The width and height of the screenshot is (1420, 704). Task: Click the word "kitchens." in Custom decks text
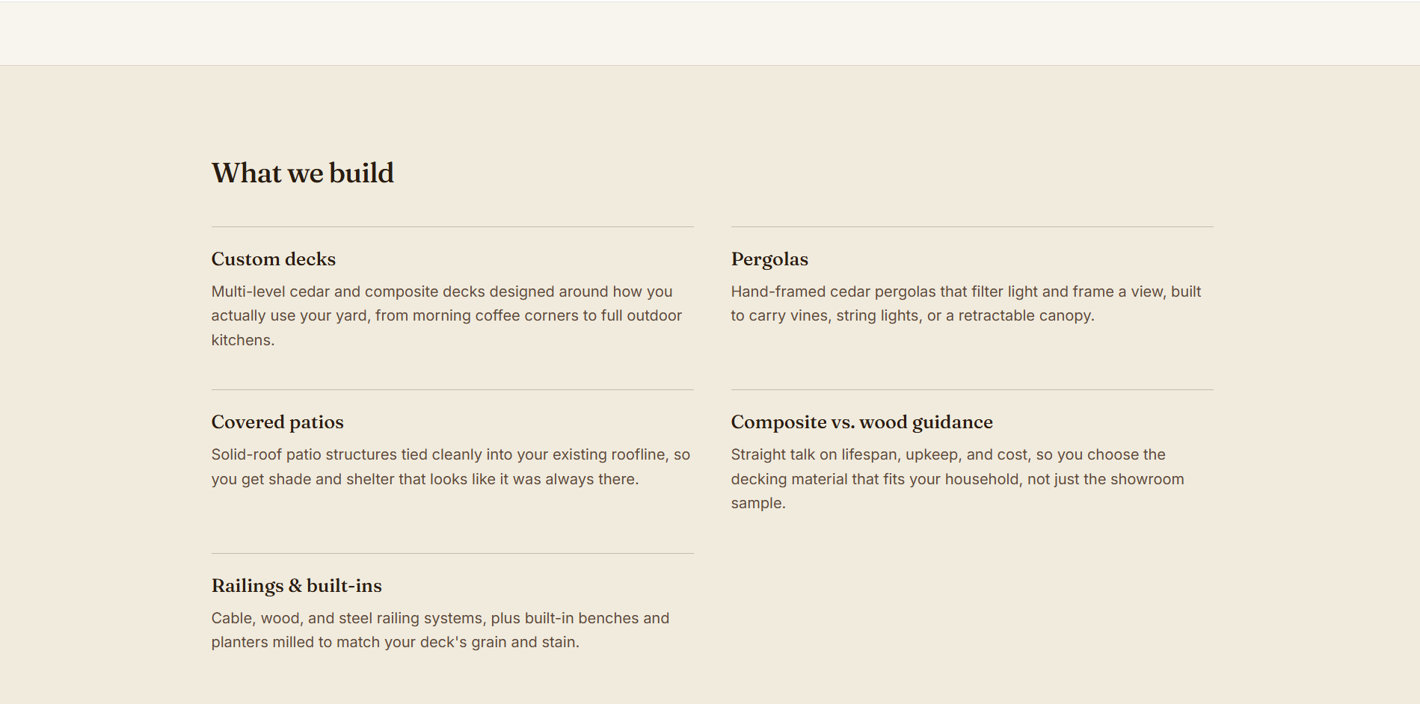coord(243,340)
